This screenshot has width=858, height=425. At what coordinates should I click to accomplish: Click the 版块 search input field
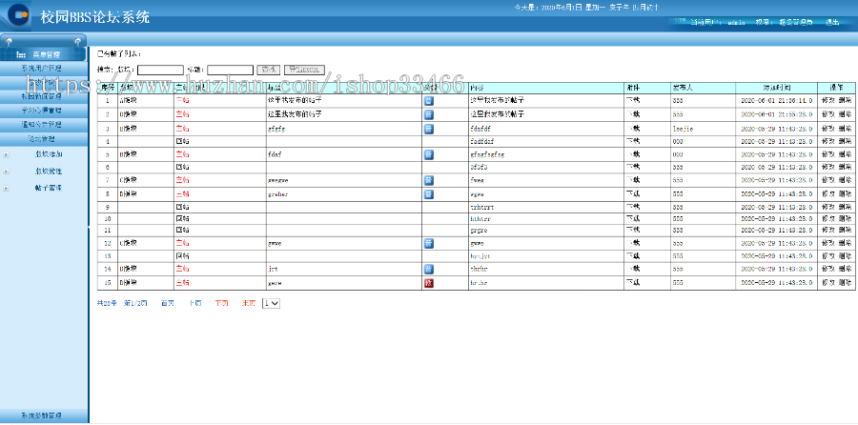pos(160,70)
